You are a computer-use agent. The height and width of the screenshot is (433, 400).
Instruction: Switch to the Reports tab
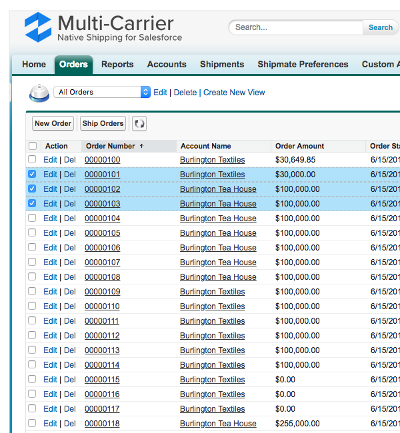coord(117,65)
